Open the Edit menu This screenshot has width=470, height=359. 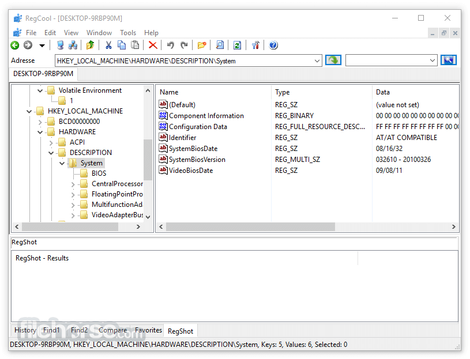(x=50, y=33)
